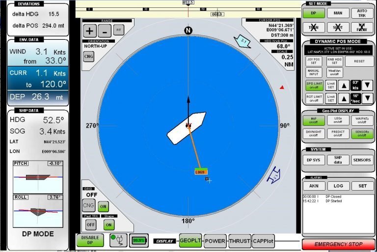Decrease rotation limit with down arrow

367,98
